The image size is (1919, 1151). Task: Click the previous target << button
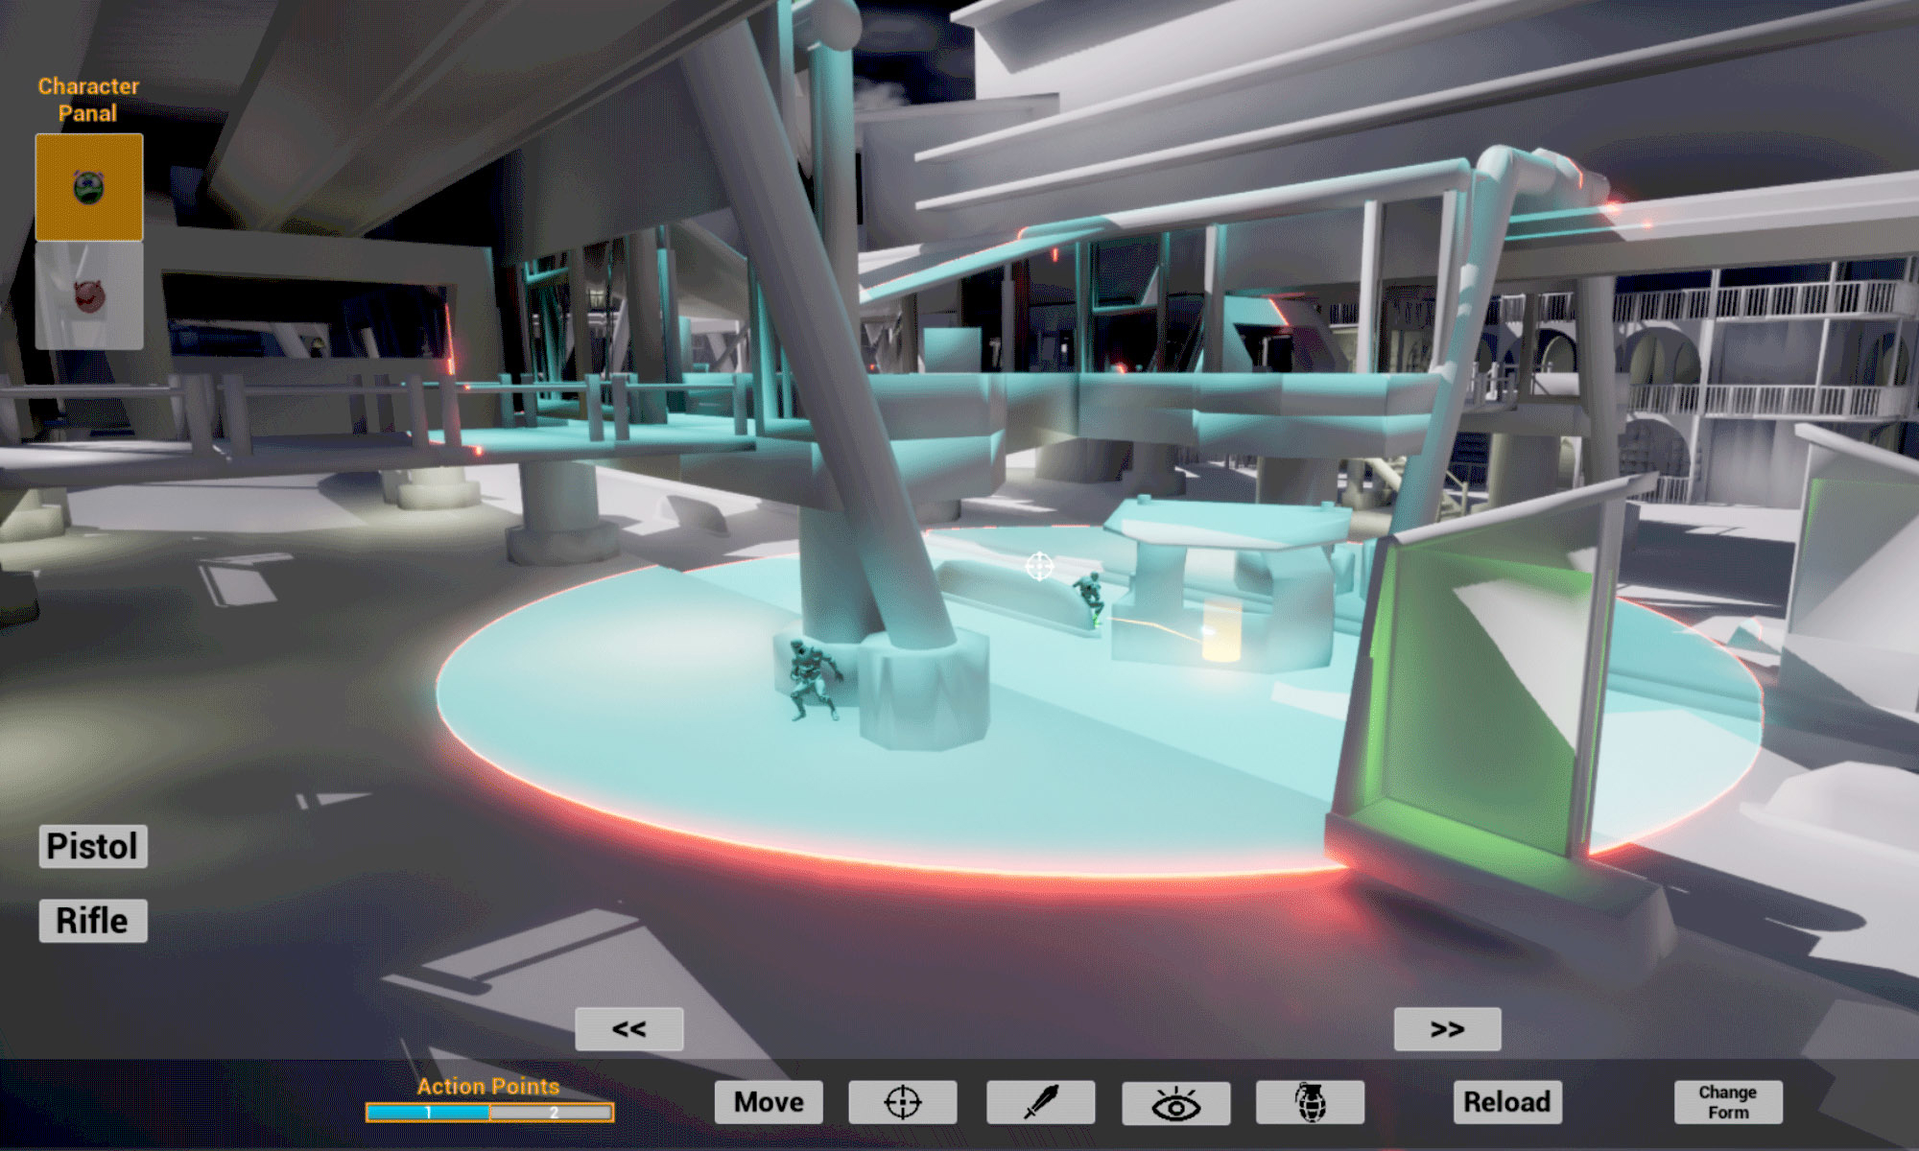coord(629,1029)
